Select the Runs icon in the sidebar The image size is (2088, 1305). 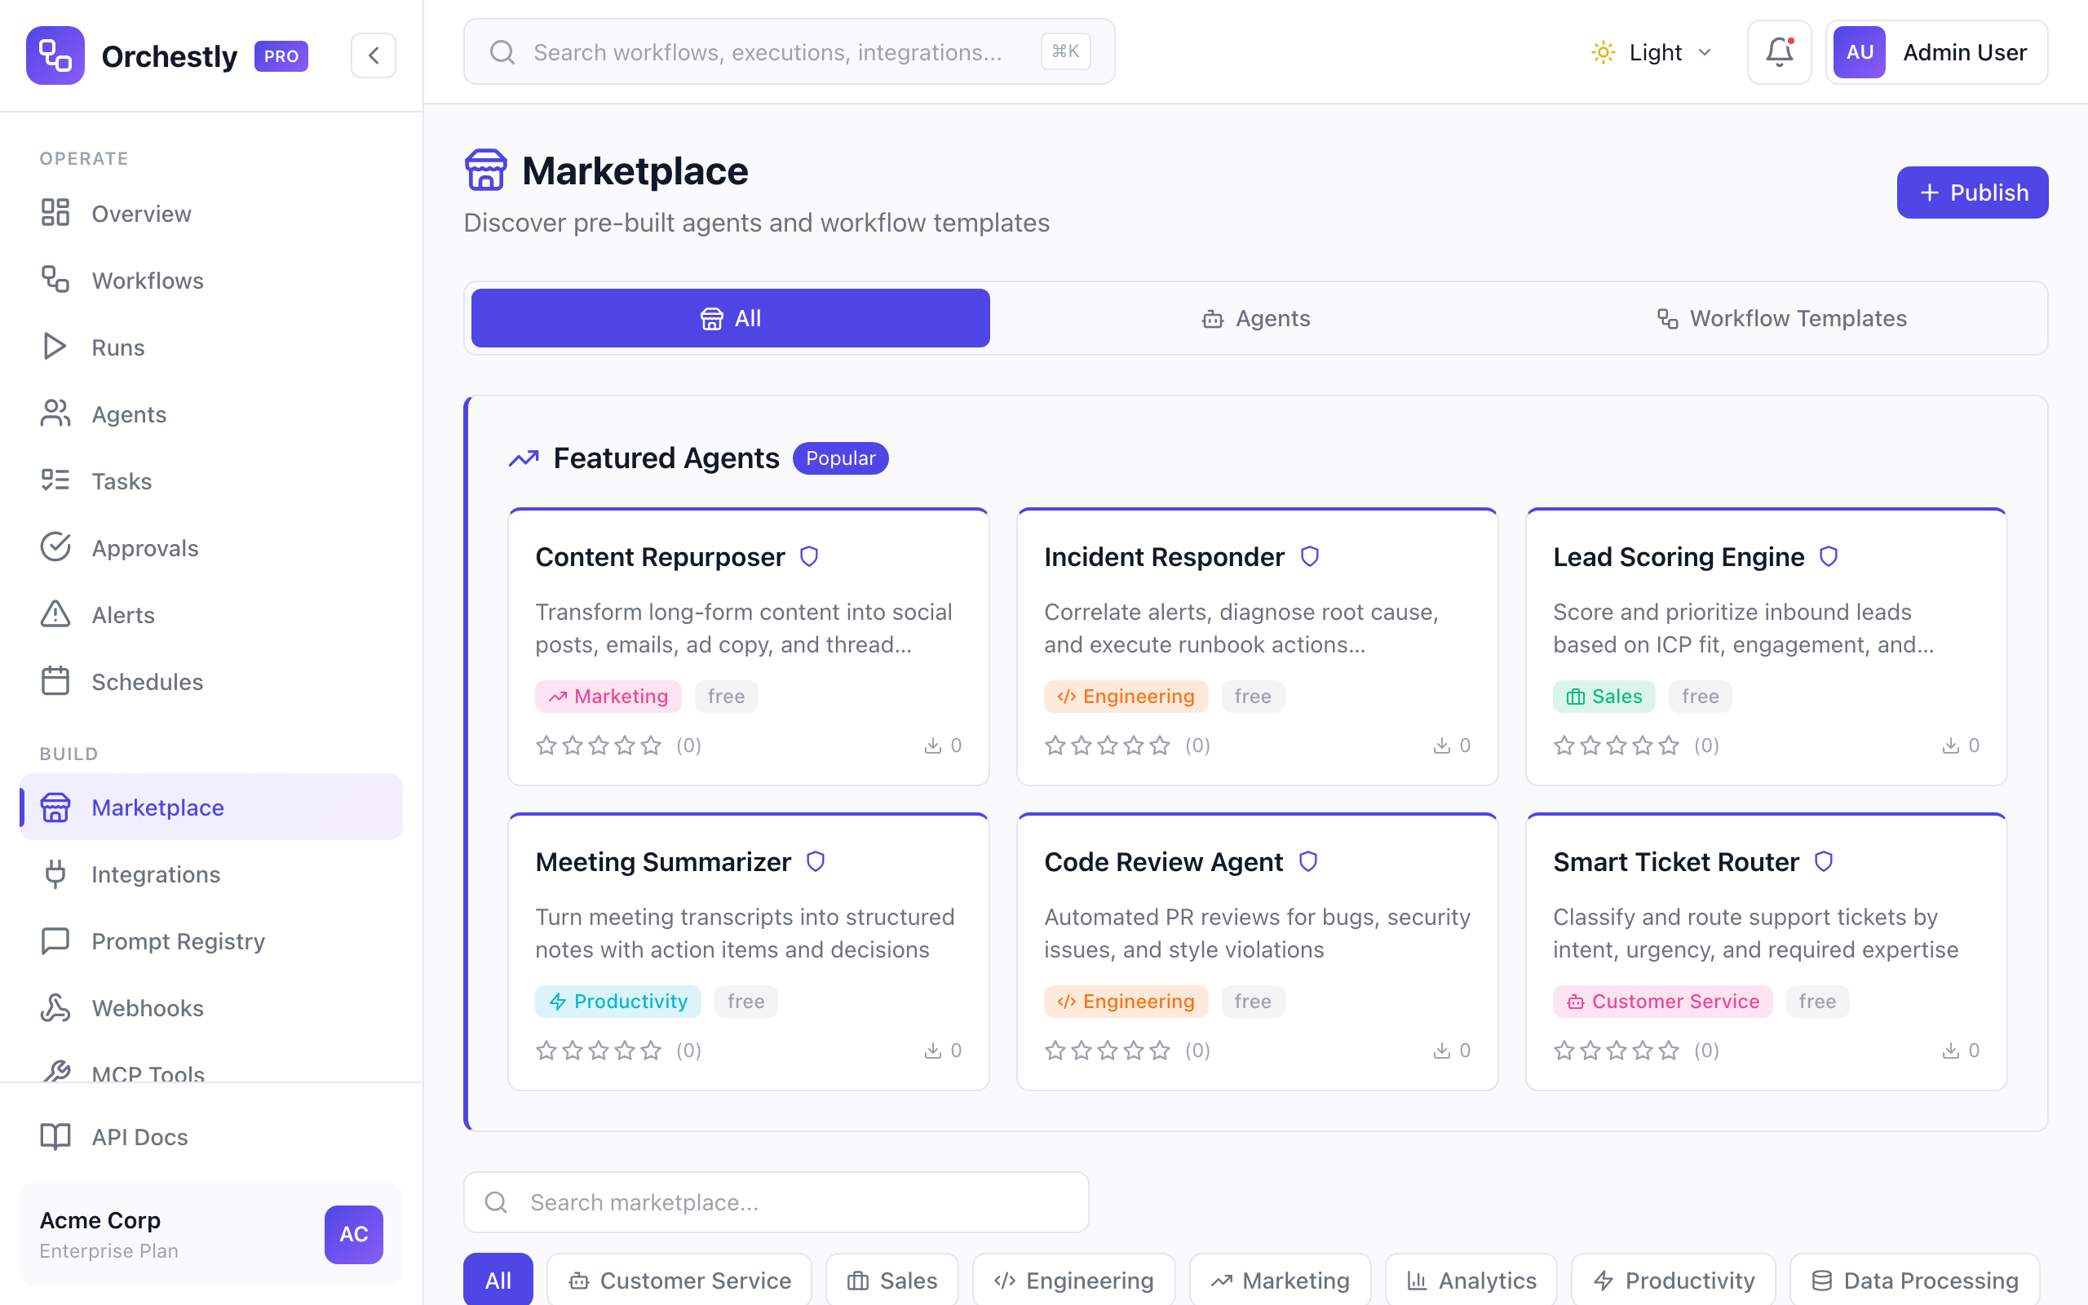(x=55, y=347)
